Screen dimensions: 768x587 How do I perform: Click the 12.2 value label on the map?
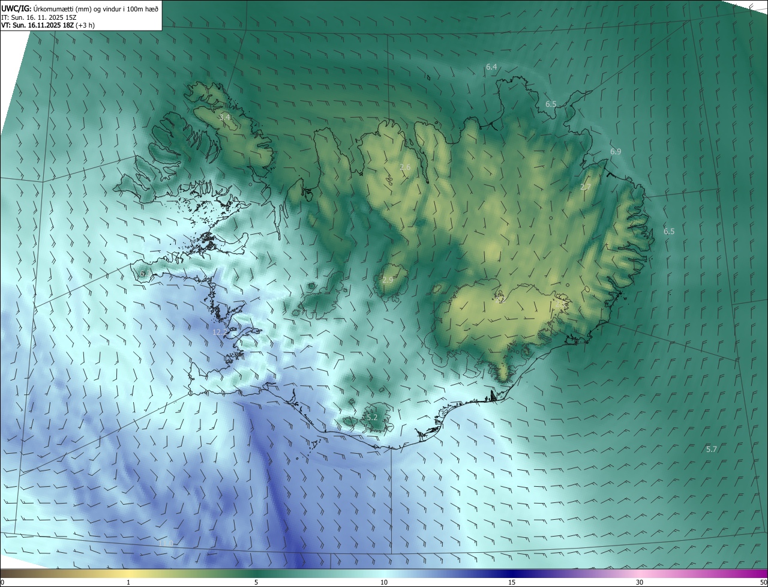click(220, 332)
